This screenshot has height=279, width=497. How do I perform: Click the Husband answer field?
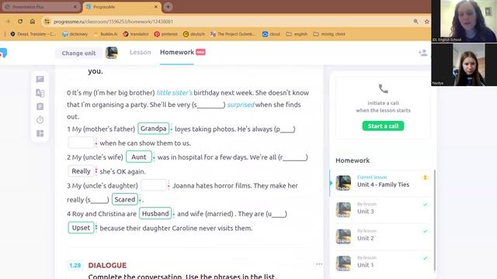coord(155,214)
